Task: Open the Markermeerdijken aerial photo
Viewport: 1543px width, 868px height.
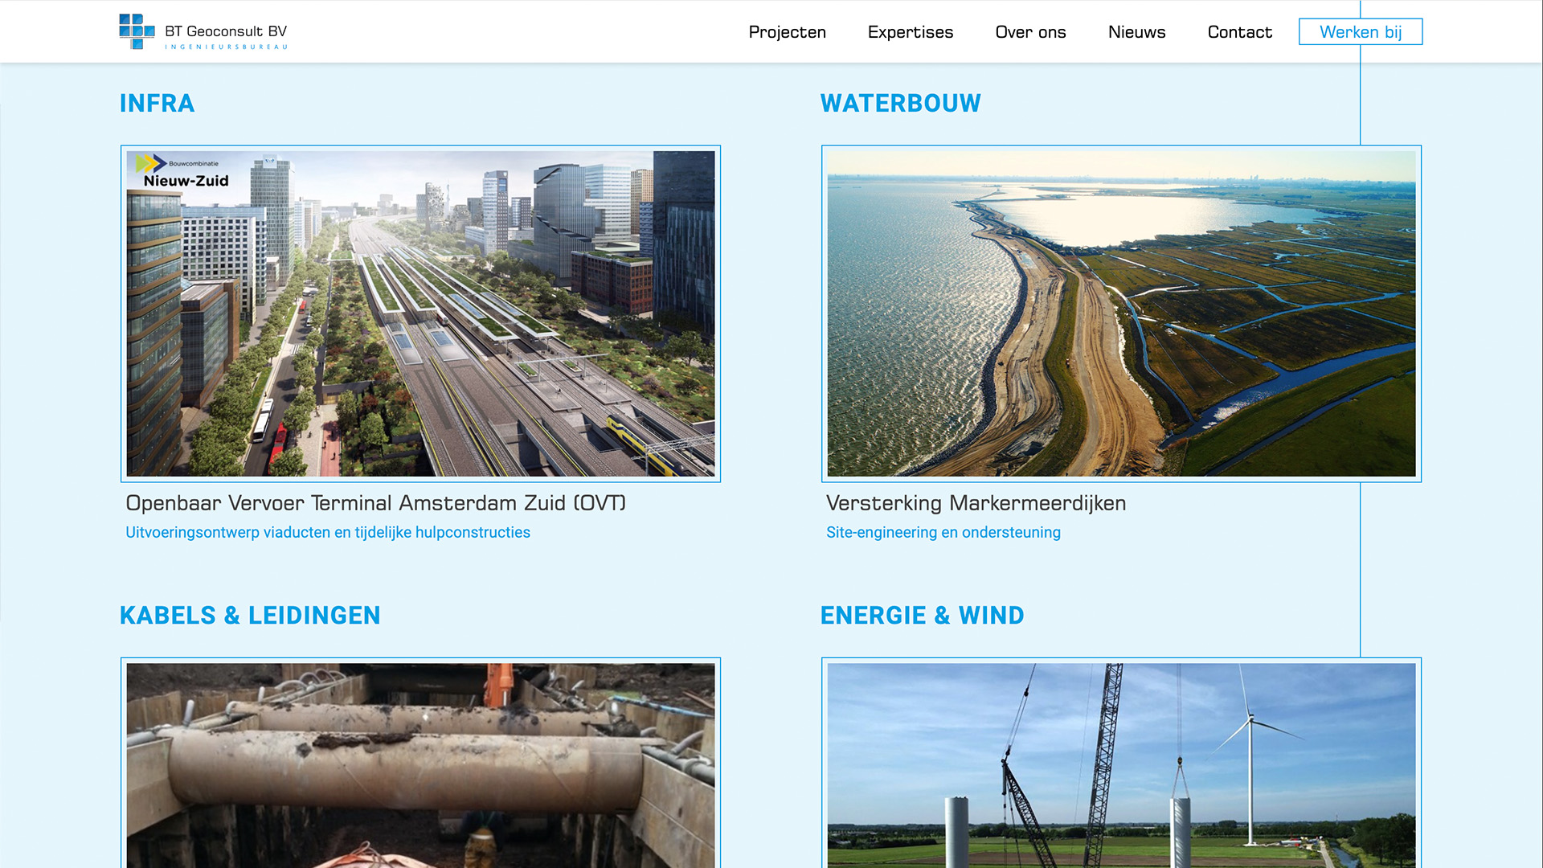Action: 1121,313
